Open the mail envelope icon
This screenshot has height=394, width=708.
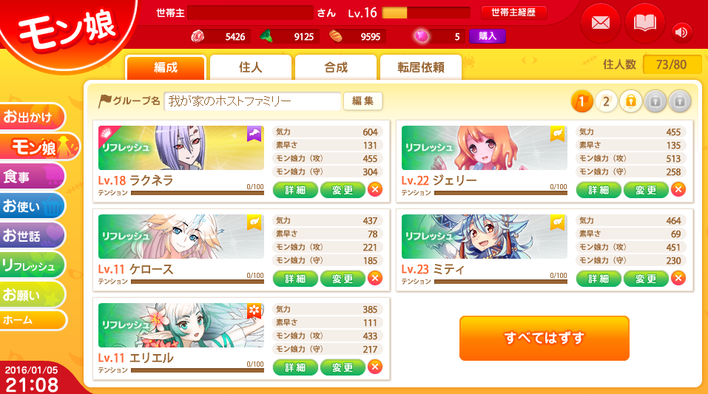click(600, 23)
